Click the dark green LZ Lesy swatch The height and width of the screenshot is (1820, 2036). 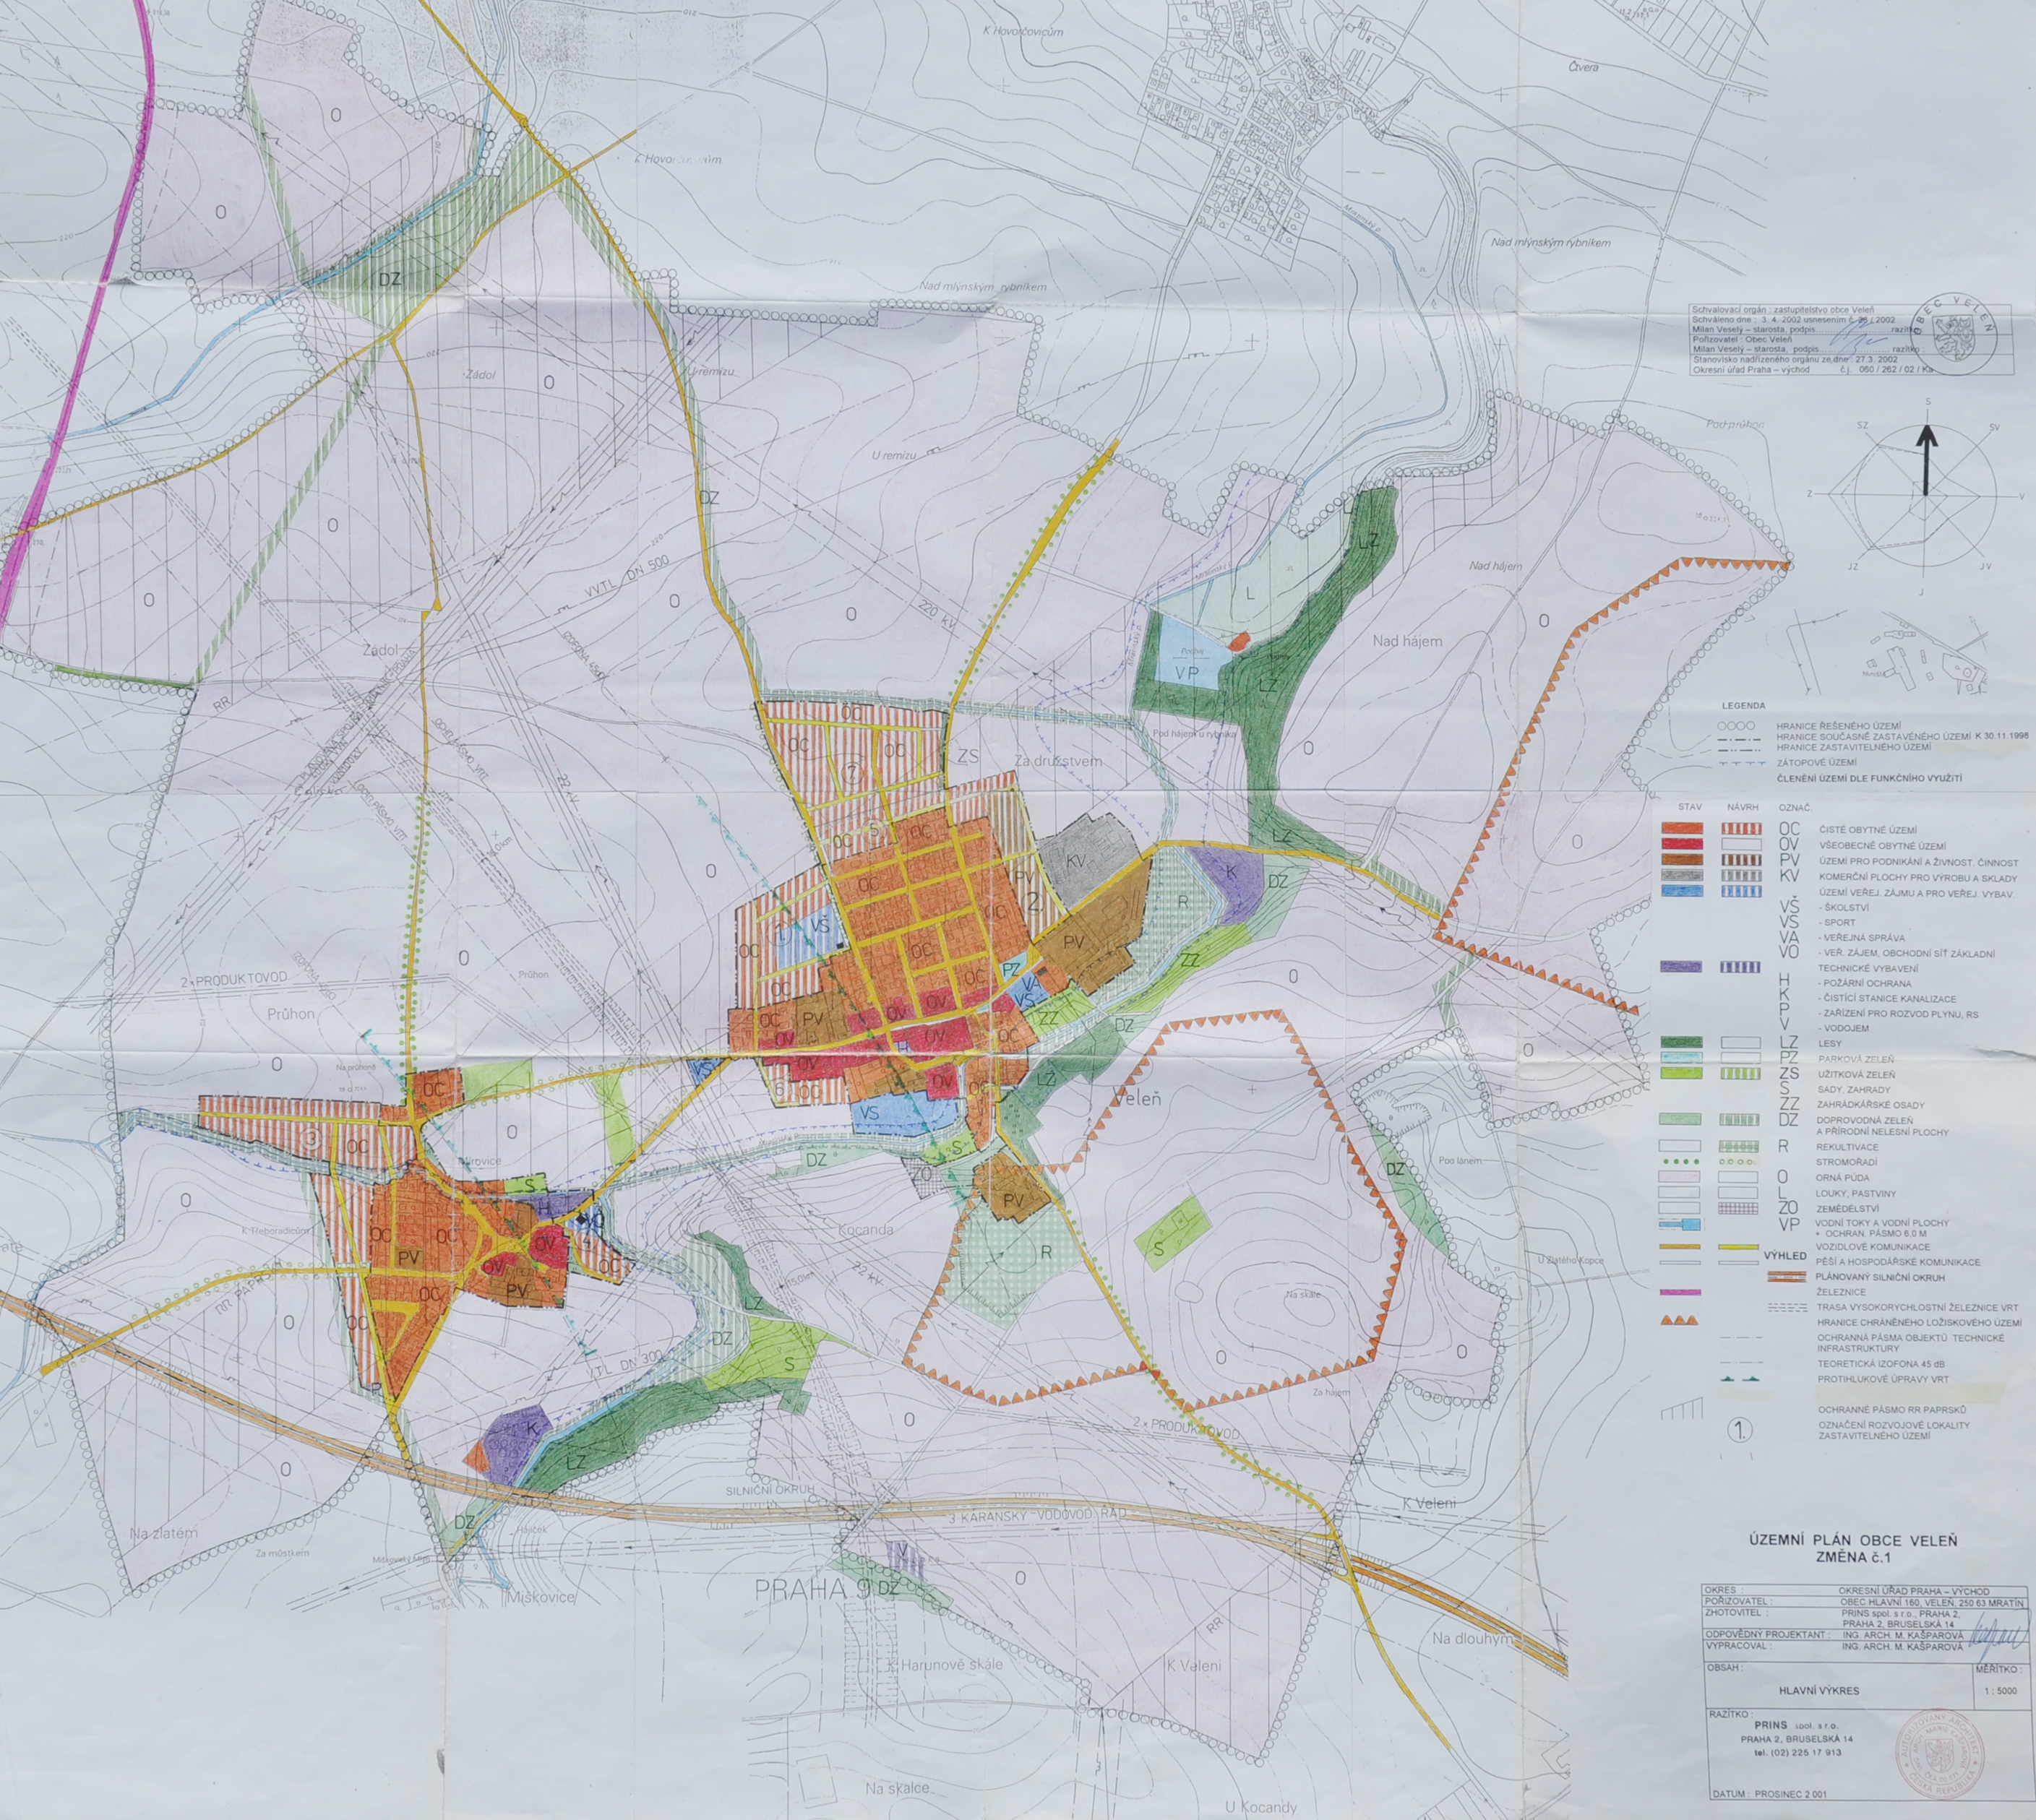coord(1681,1042)
